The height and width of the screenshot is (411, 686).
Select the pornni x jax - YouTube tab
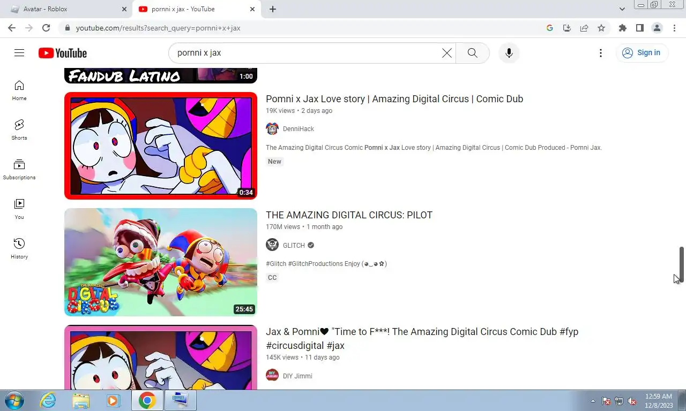[x=196, y=9]
